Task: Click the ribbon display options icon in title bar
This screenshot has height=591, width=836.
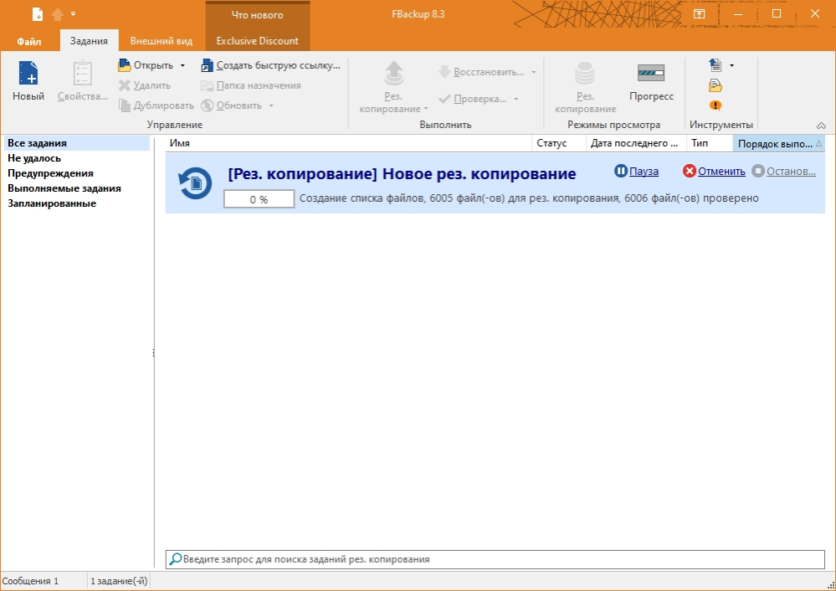Action: pos(699,14)
